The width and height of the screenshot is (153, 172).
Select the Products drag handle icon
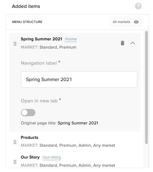(x=15, y=142)
